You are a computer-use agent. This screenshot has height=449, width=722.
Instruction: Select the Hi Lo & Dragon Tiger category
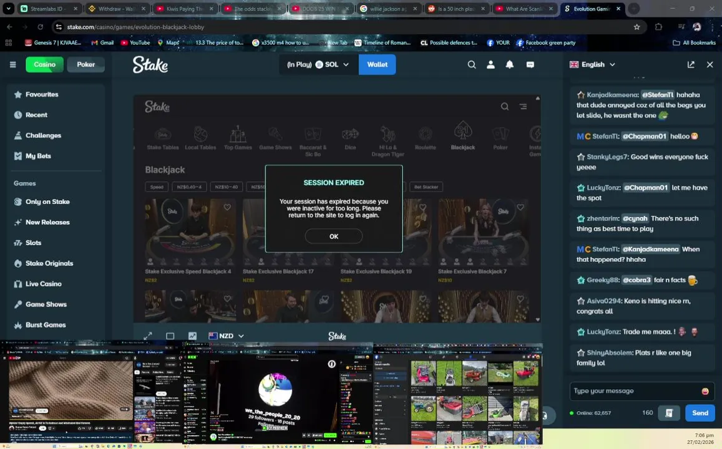tap(388, 141)
